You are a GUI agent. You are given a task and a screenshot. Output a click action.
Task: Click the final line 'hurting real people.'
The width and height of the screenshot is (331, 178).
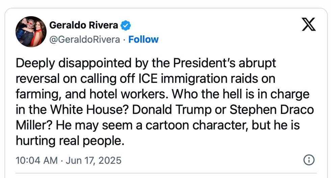70,141
